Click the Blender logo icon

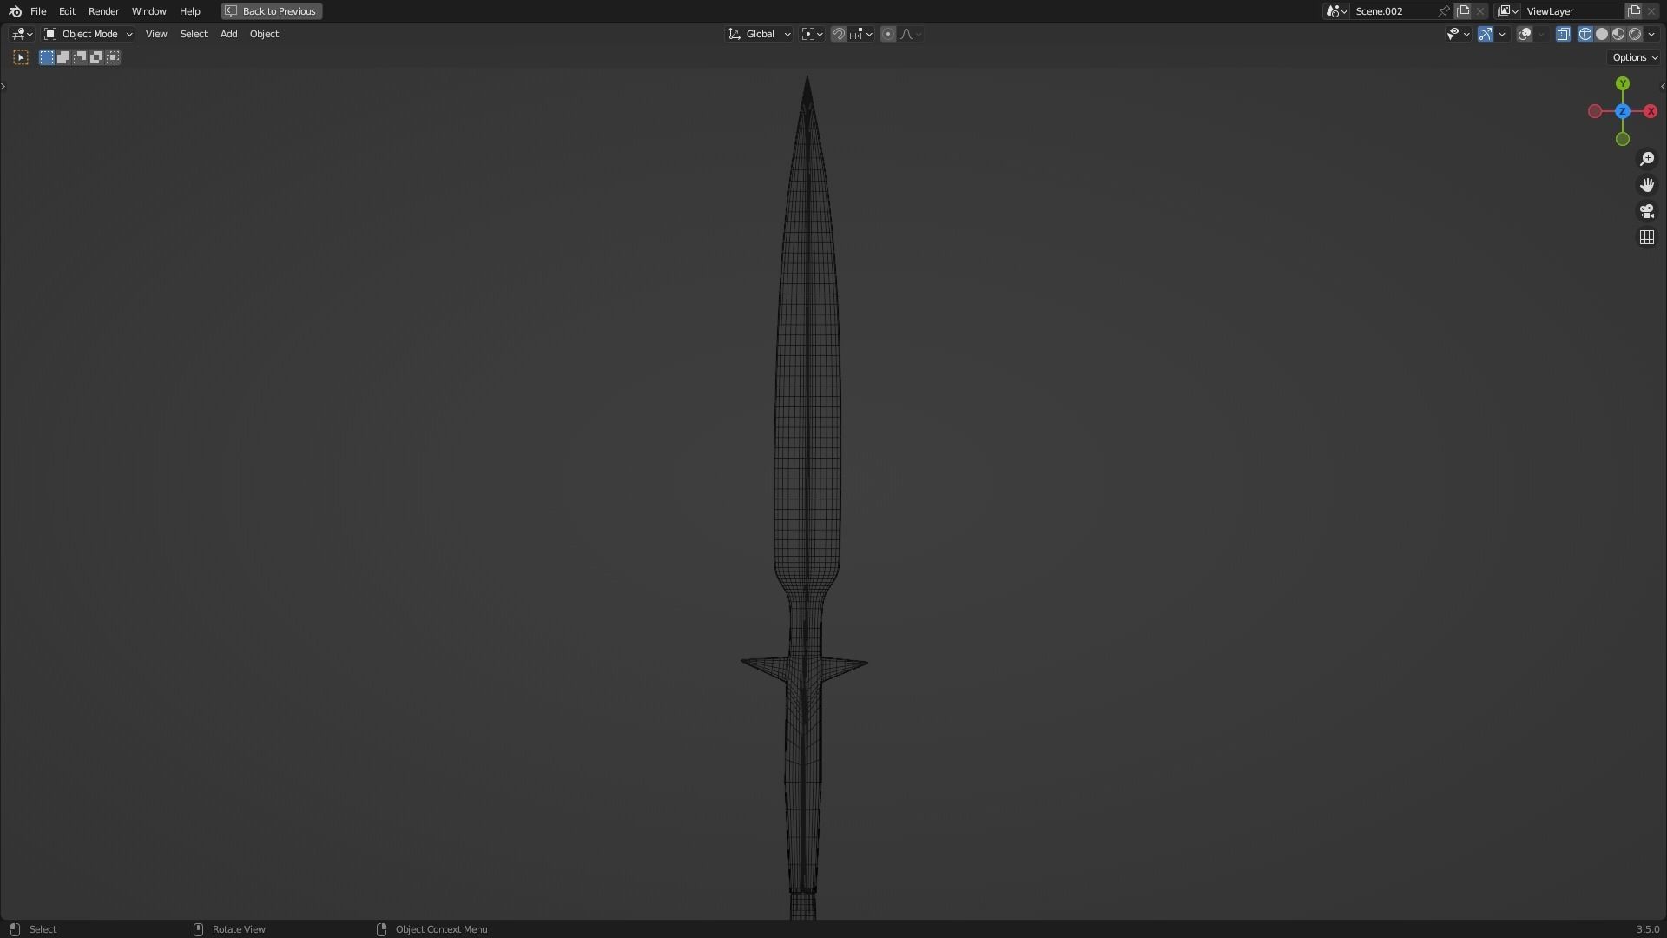[x=15, y=11]
